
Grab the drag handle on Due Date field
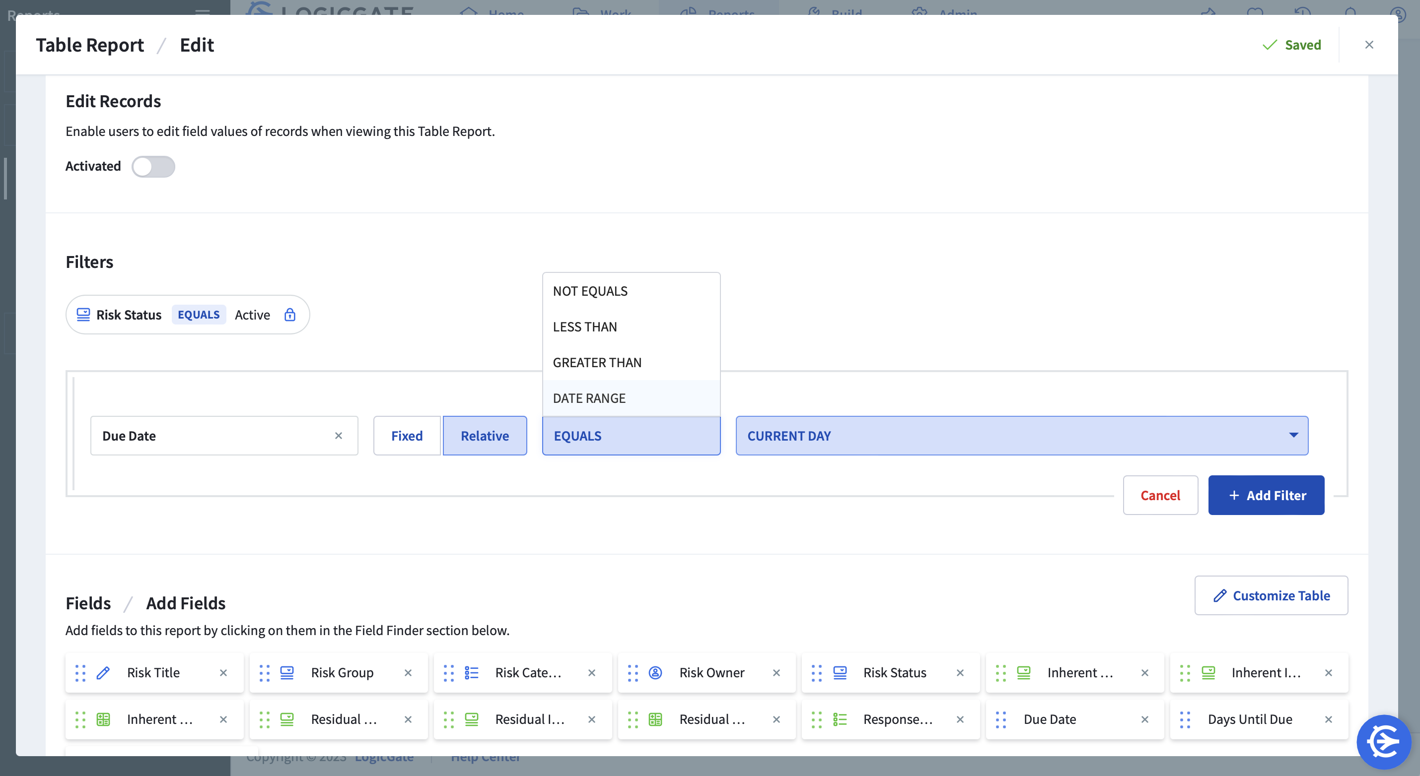point(1001,719)
